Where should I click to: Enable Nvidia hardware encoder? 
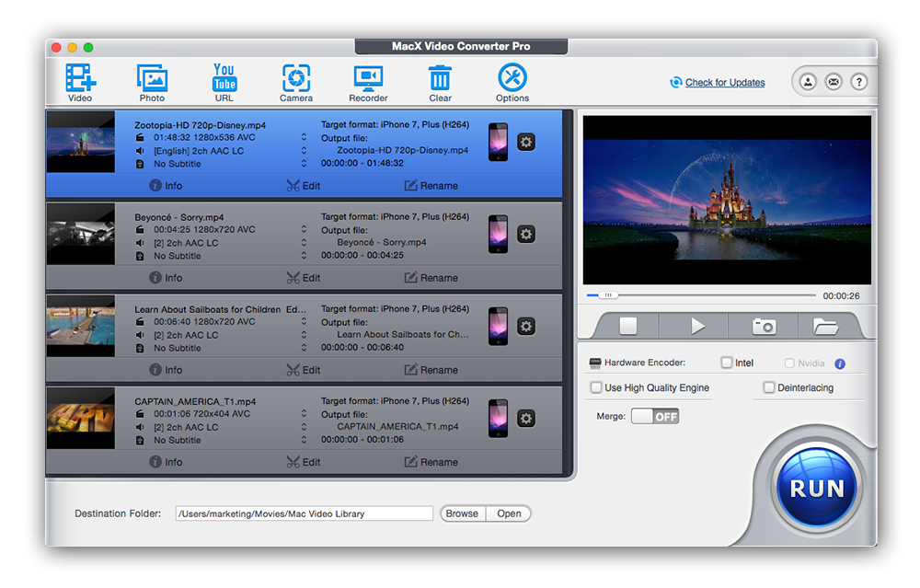tap(789, 363)
